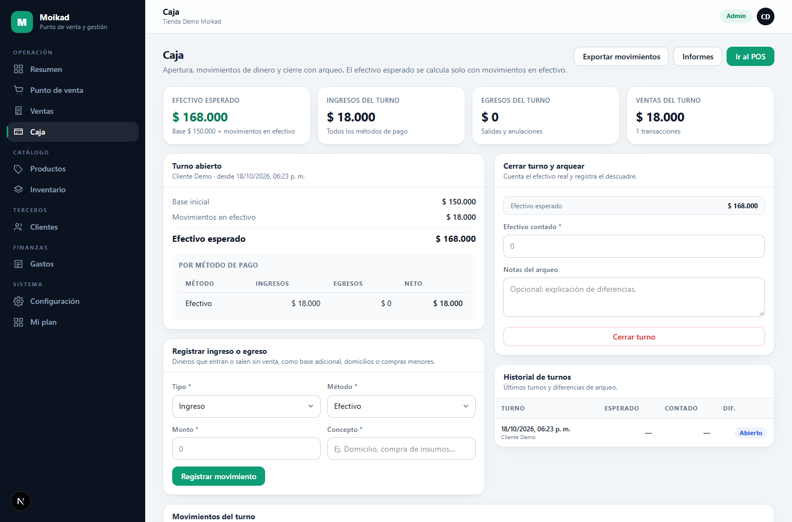Screen dimensions: 792x522
Task: Click Registrar movimiento button
Action: coord(219,476)
